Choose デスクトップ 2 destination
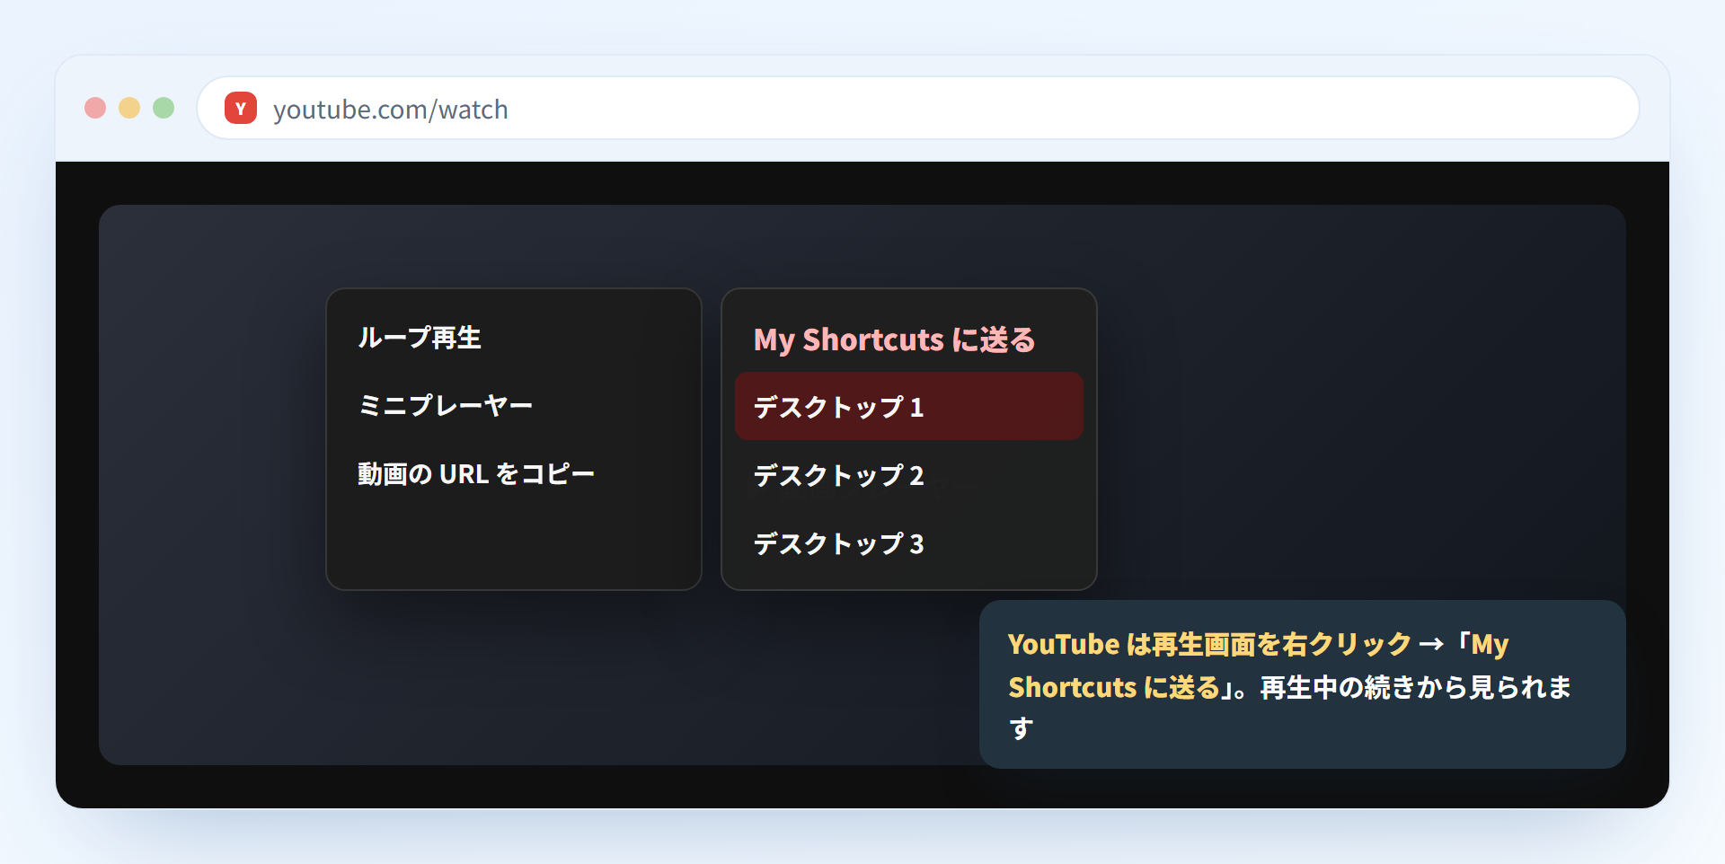 click(909, 474)
